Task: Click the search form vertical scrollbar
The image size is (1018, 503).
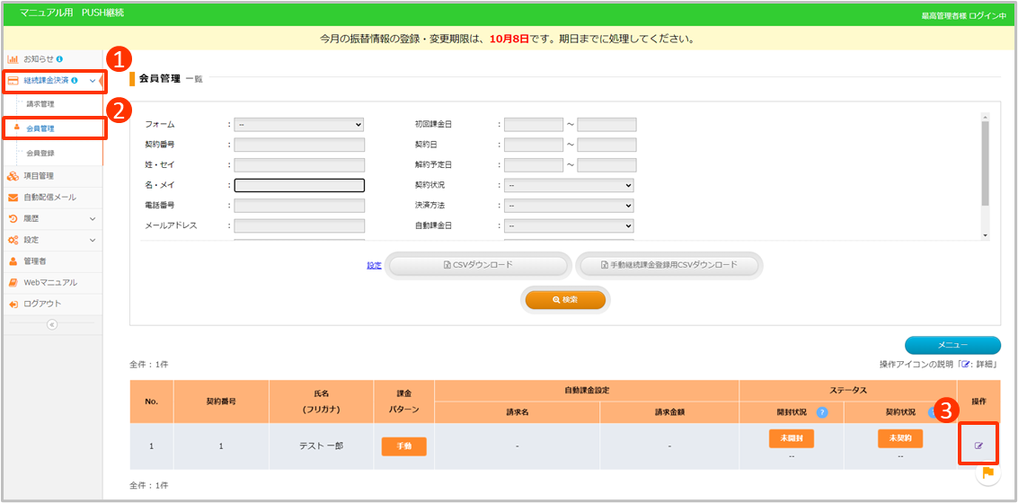Action: (985, 162)
